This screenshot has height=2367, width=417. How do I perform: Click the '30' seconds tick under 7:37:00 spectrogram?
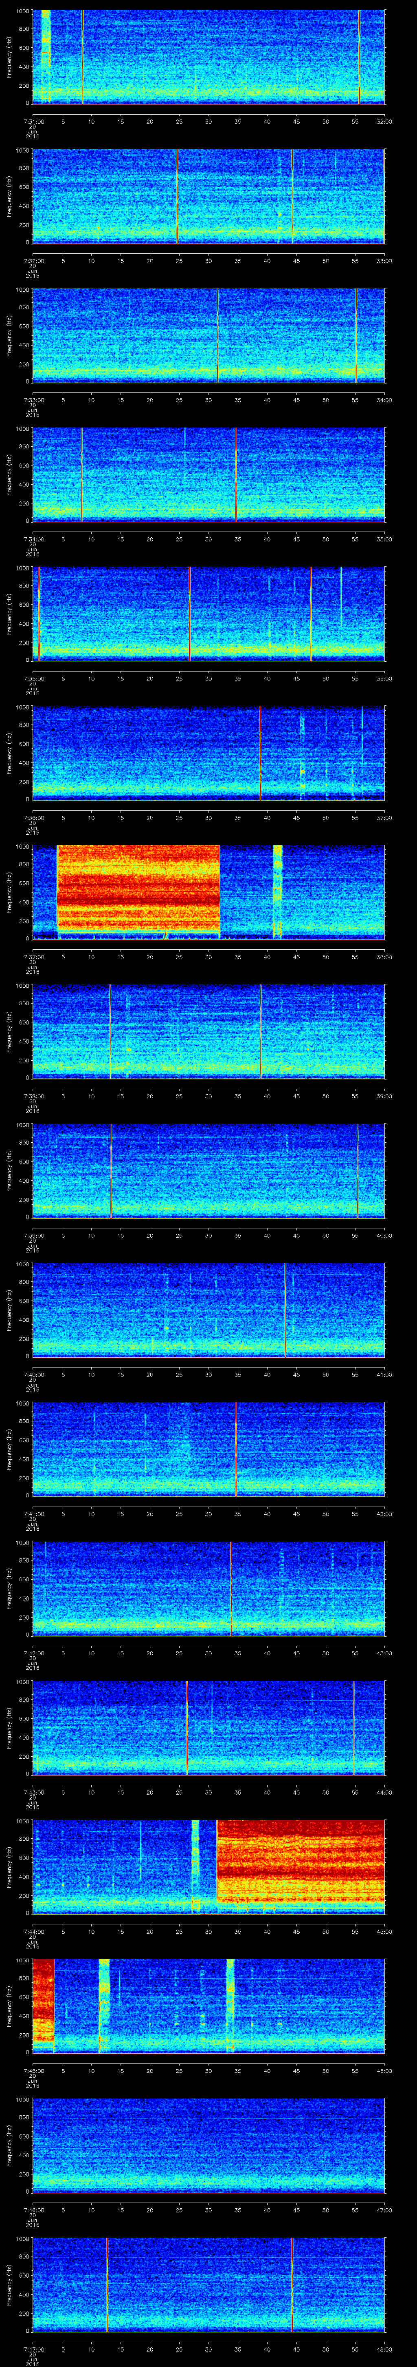[x=209, y=957]
